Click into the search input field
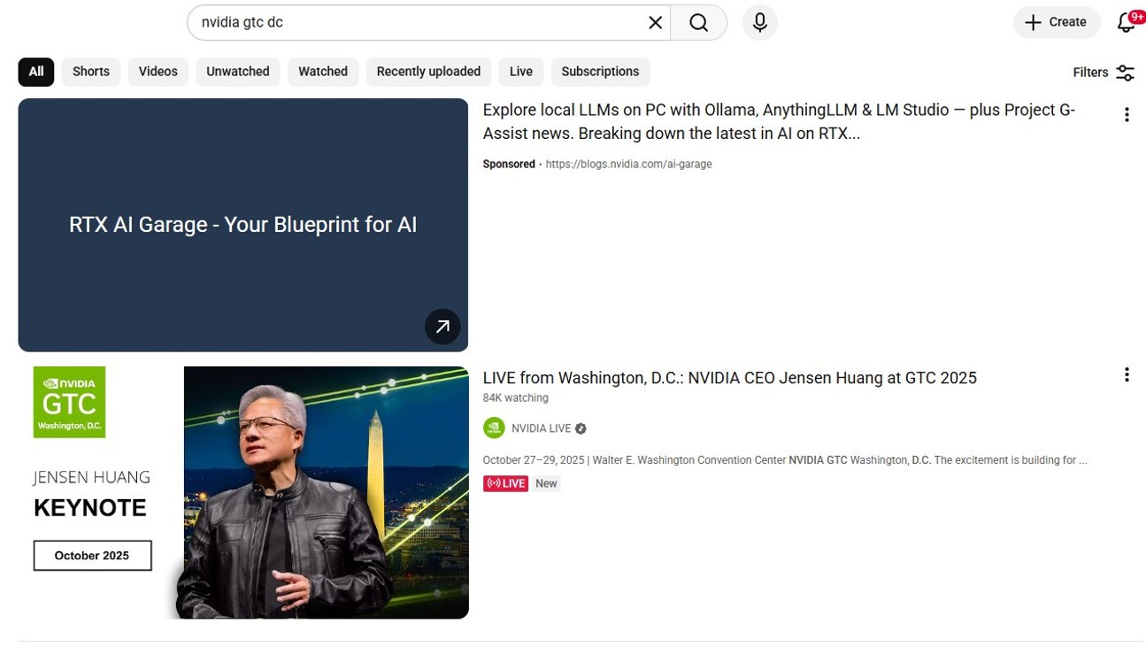 click(x=416, y=23)
